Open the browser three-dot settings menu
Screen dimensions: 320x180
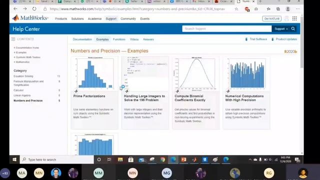(298, 9)
